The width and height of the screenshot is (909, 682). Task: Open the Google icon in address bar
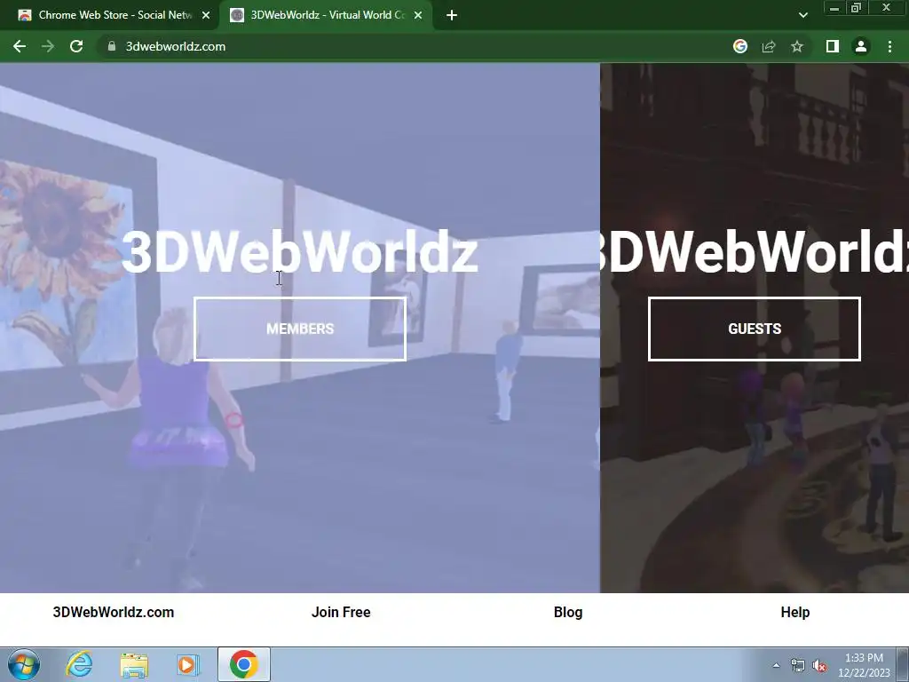click(x=739, y=46)
